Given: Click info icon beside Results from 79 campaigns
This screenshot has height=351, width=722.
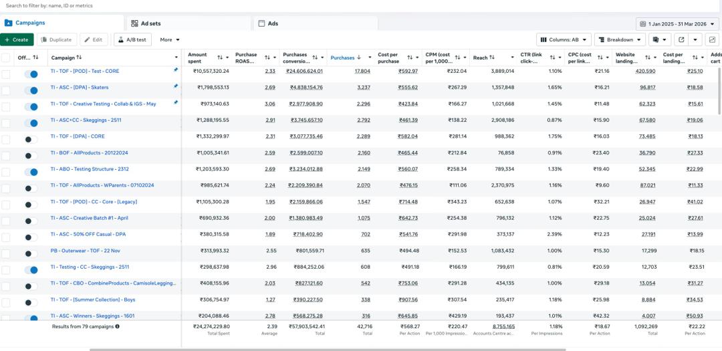Looking at the screenshot, I should (118, 327).
